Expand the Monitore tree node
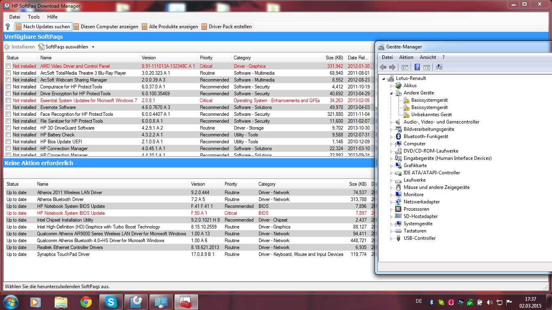 click(391, 195)
